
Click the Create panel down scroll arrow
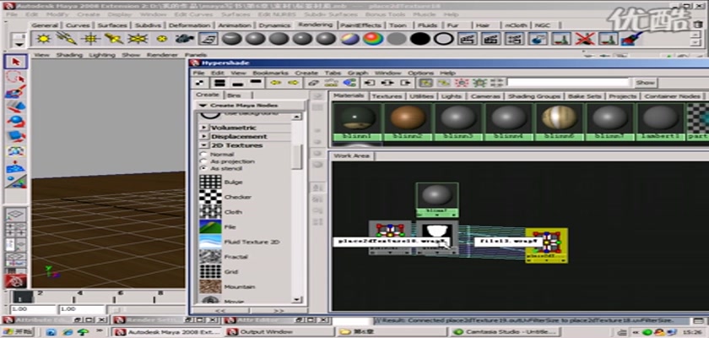(x=297, y=299)
